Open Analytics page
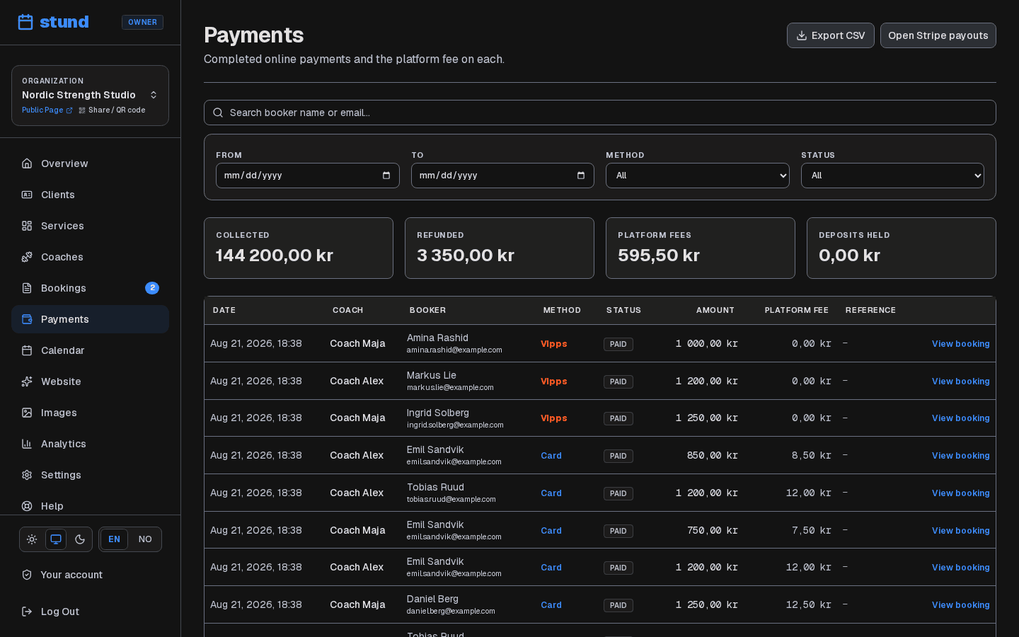 pyautogui.click(x=90, y=444)
